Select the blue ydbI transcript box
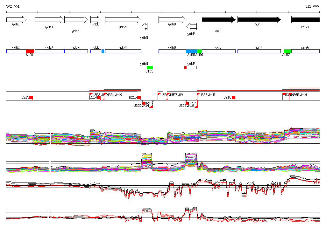Viewport: 326px width, 227px height. [16, 51]
